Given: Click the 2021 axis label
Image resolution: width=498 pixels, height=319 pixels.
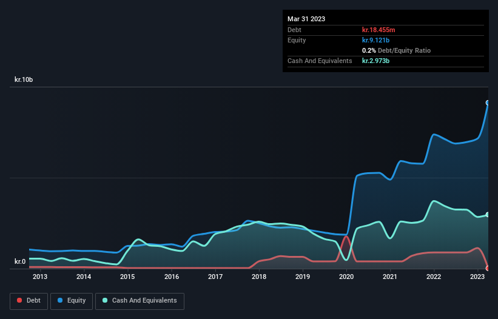Looking at the screenshot, I should click(390, 277).
